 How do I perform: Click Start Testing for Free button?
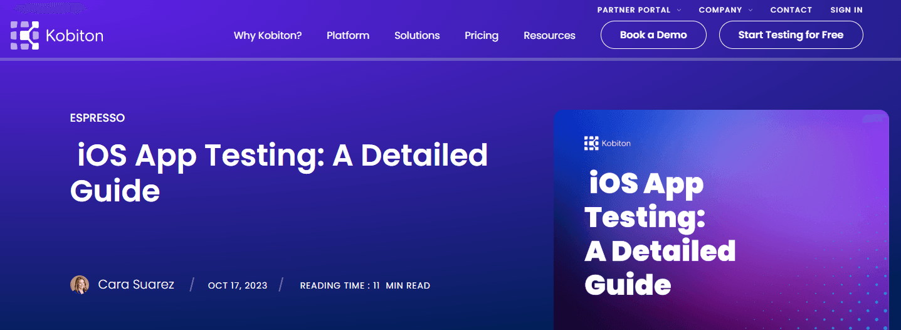(x=791, y=35)
